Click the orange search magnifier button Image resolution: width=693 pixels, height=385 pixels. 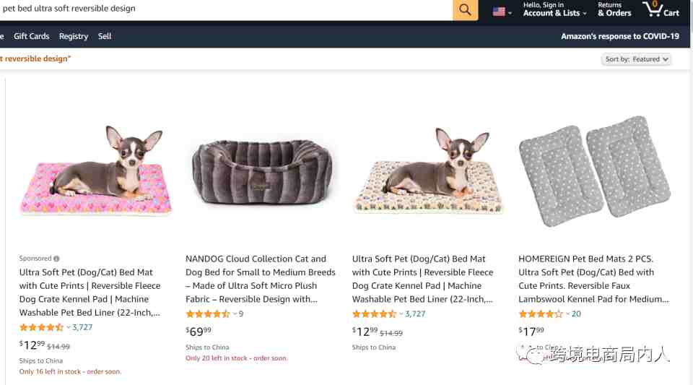coord(465,10)
